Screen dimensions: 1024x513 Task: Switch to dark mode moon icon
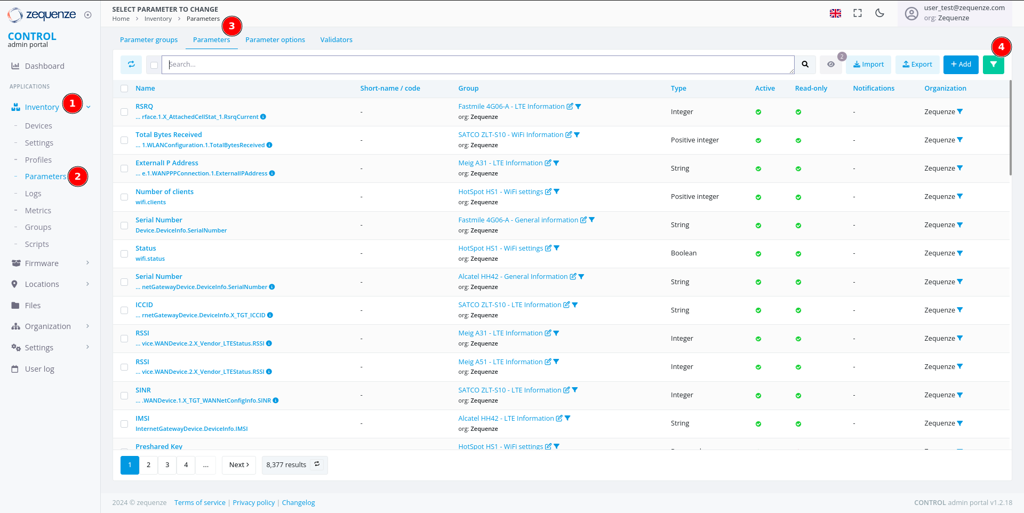pyautogui.click(x=880, y=13)
